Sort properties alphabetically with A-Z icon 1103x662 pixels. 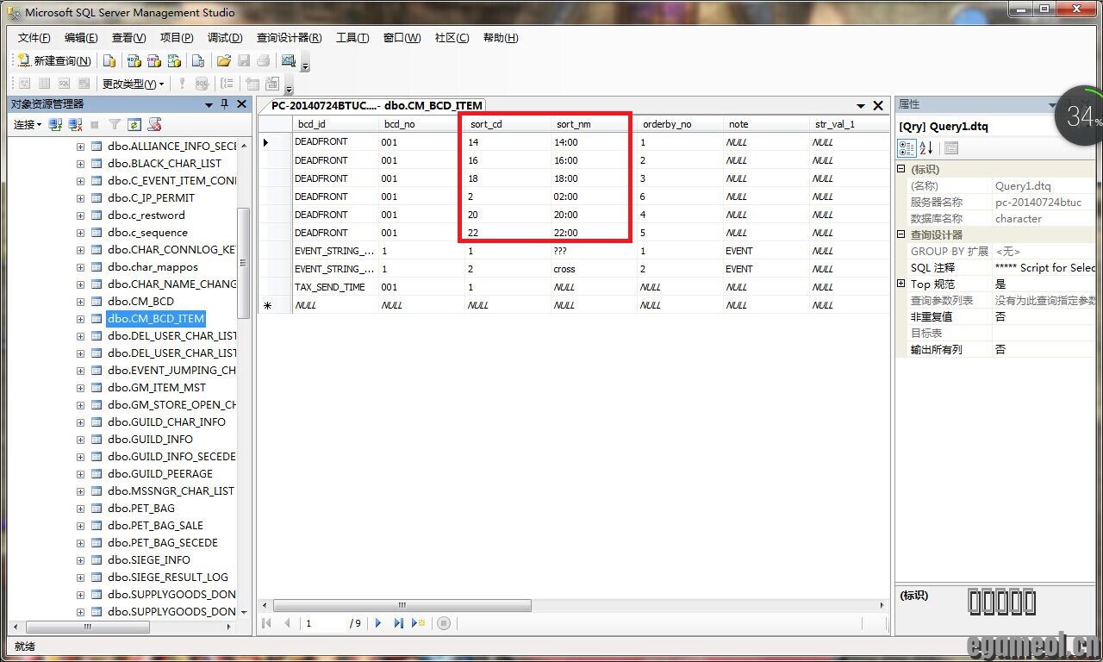[x=926, y=148]
